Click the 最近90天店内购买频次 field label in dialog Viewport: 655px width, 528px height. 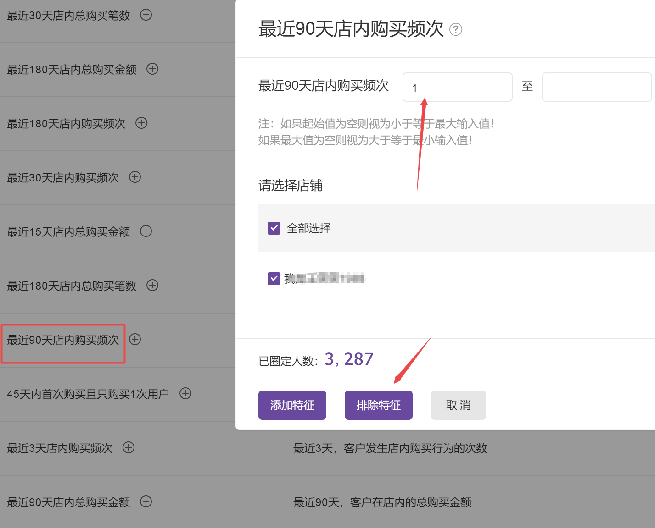pos(324,86)
